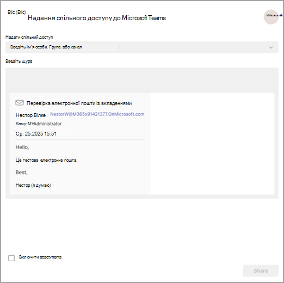Click the Hello, line in the email body
The height and width of the screenshot is (283, 284).
coord(22,147)
